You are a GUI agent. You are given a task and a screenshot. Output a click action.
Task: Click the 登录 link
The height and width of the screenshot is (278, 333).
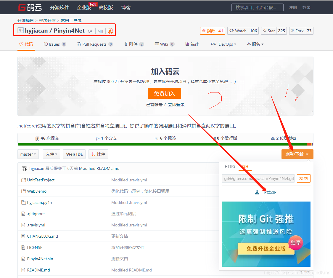point(306,7)
